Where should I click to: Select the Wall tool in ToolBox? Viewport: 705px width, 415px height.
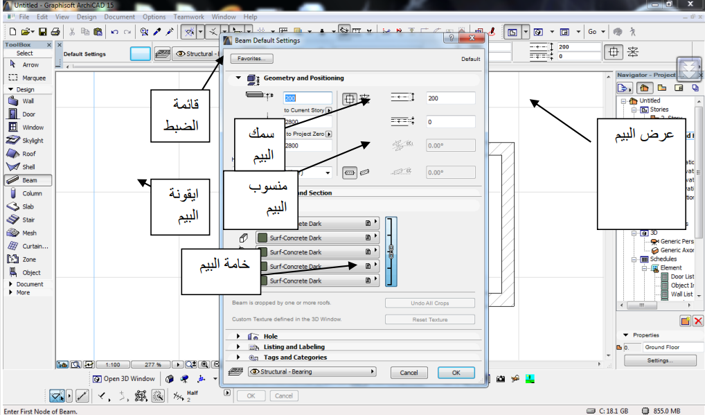coord(26,101)
